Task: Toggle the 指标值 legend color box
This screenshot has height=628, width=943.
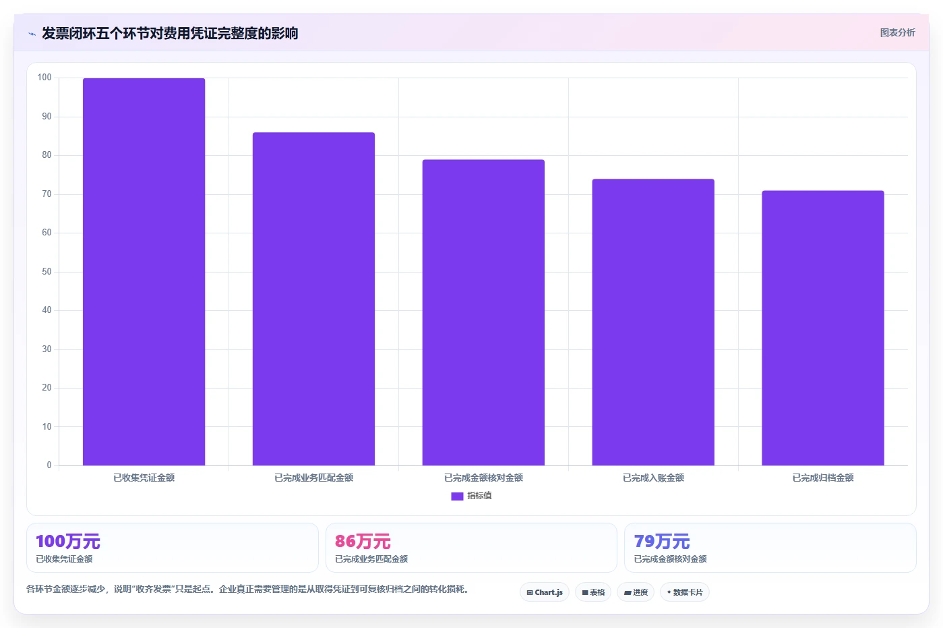Action: [x=457, y=496]
